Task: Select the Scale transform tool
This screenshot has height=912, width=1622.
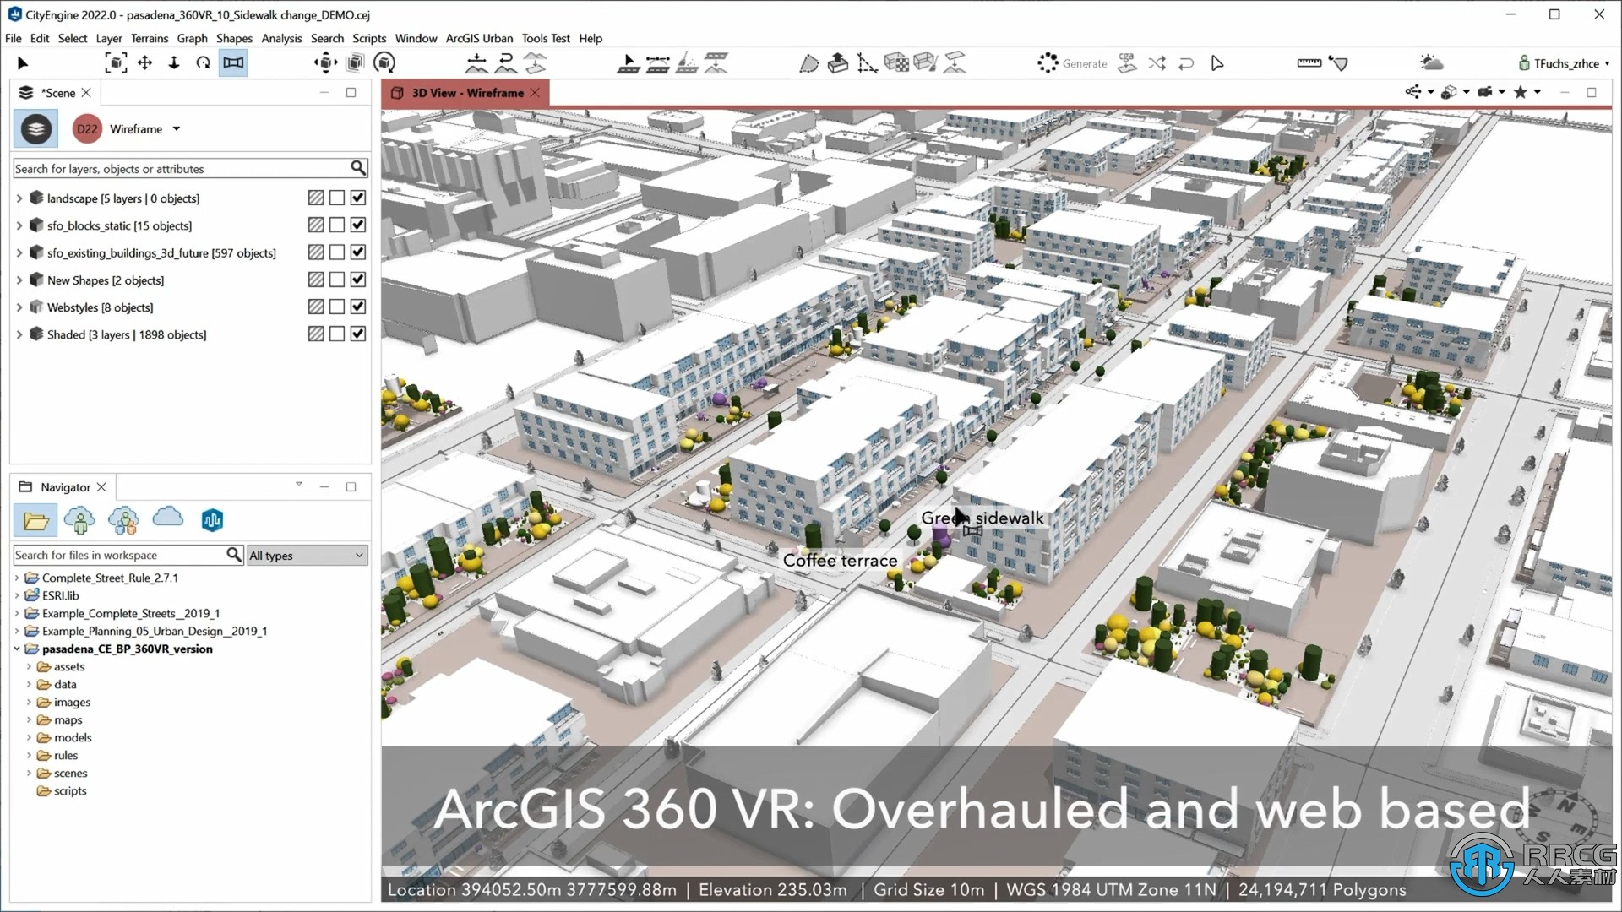Action: pyautogui.click(x=356, y=63)
